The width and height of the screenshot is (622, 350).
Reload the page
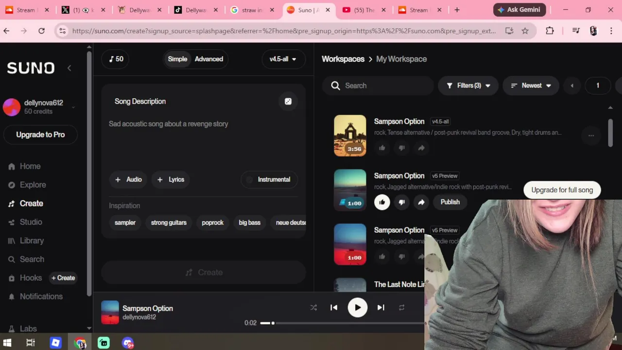coord(41,31)
